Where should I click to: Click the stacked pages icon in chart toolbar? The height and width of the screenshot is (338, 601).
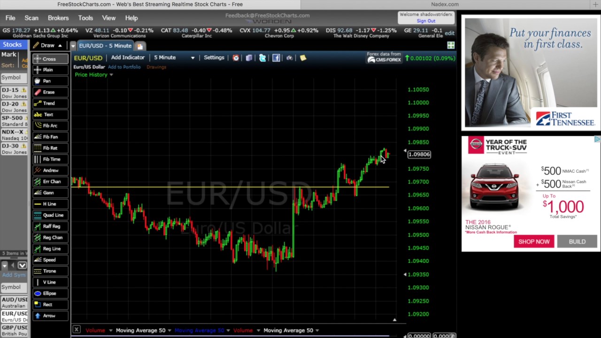[249, 58]
